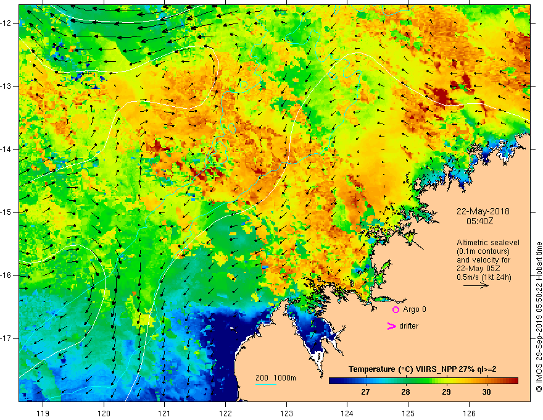Click the 'Altimetric sealevel' text
Viewport: 543px width, 420px height.
(488, 243)
